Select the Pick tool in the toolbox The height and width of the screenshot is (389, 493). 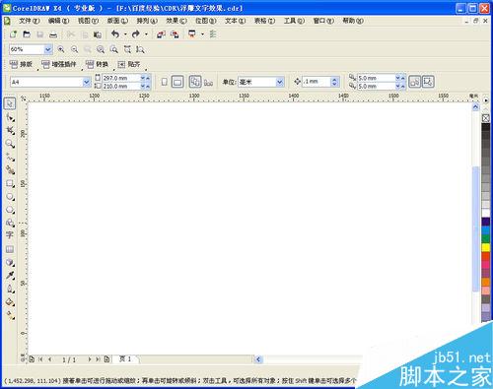click(x=10, y=103)
